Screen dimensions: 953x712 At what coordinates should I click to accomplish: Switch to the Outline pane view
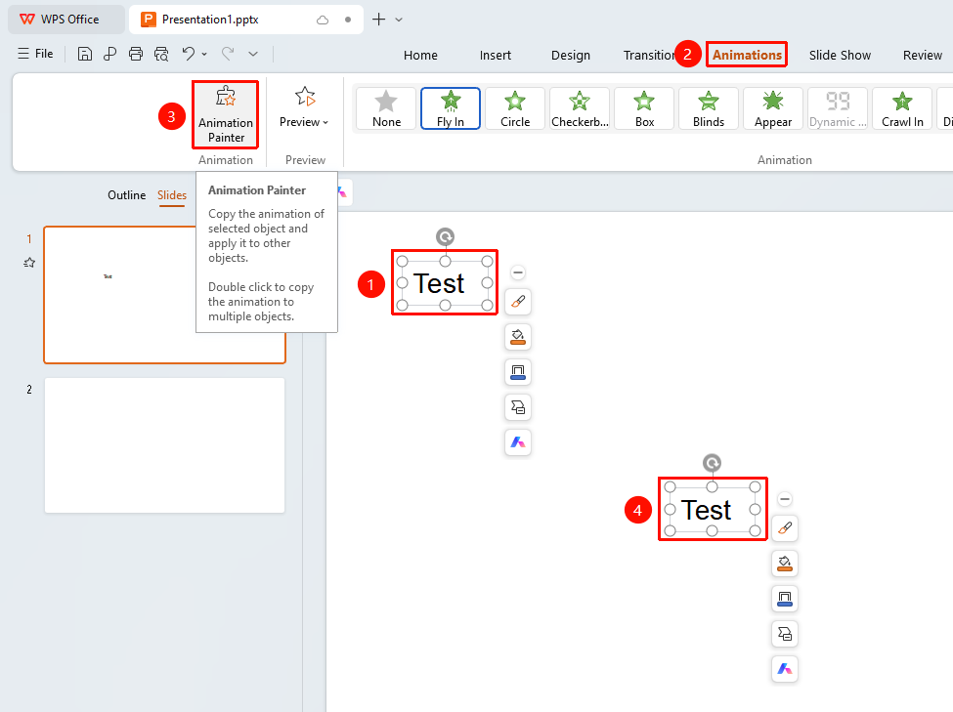127,195
